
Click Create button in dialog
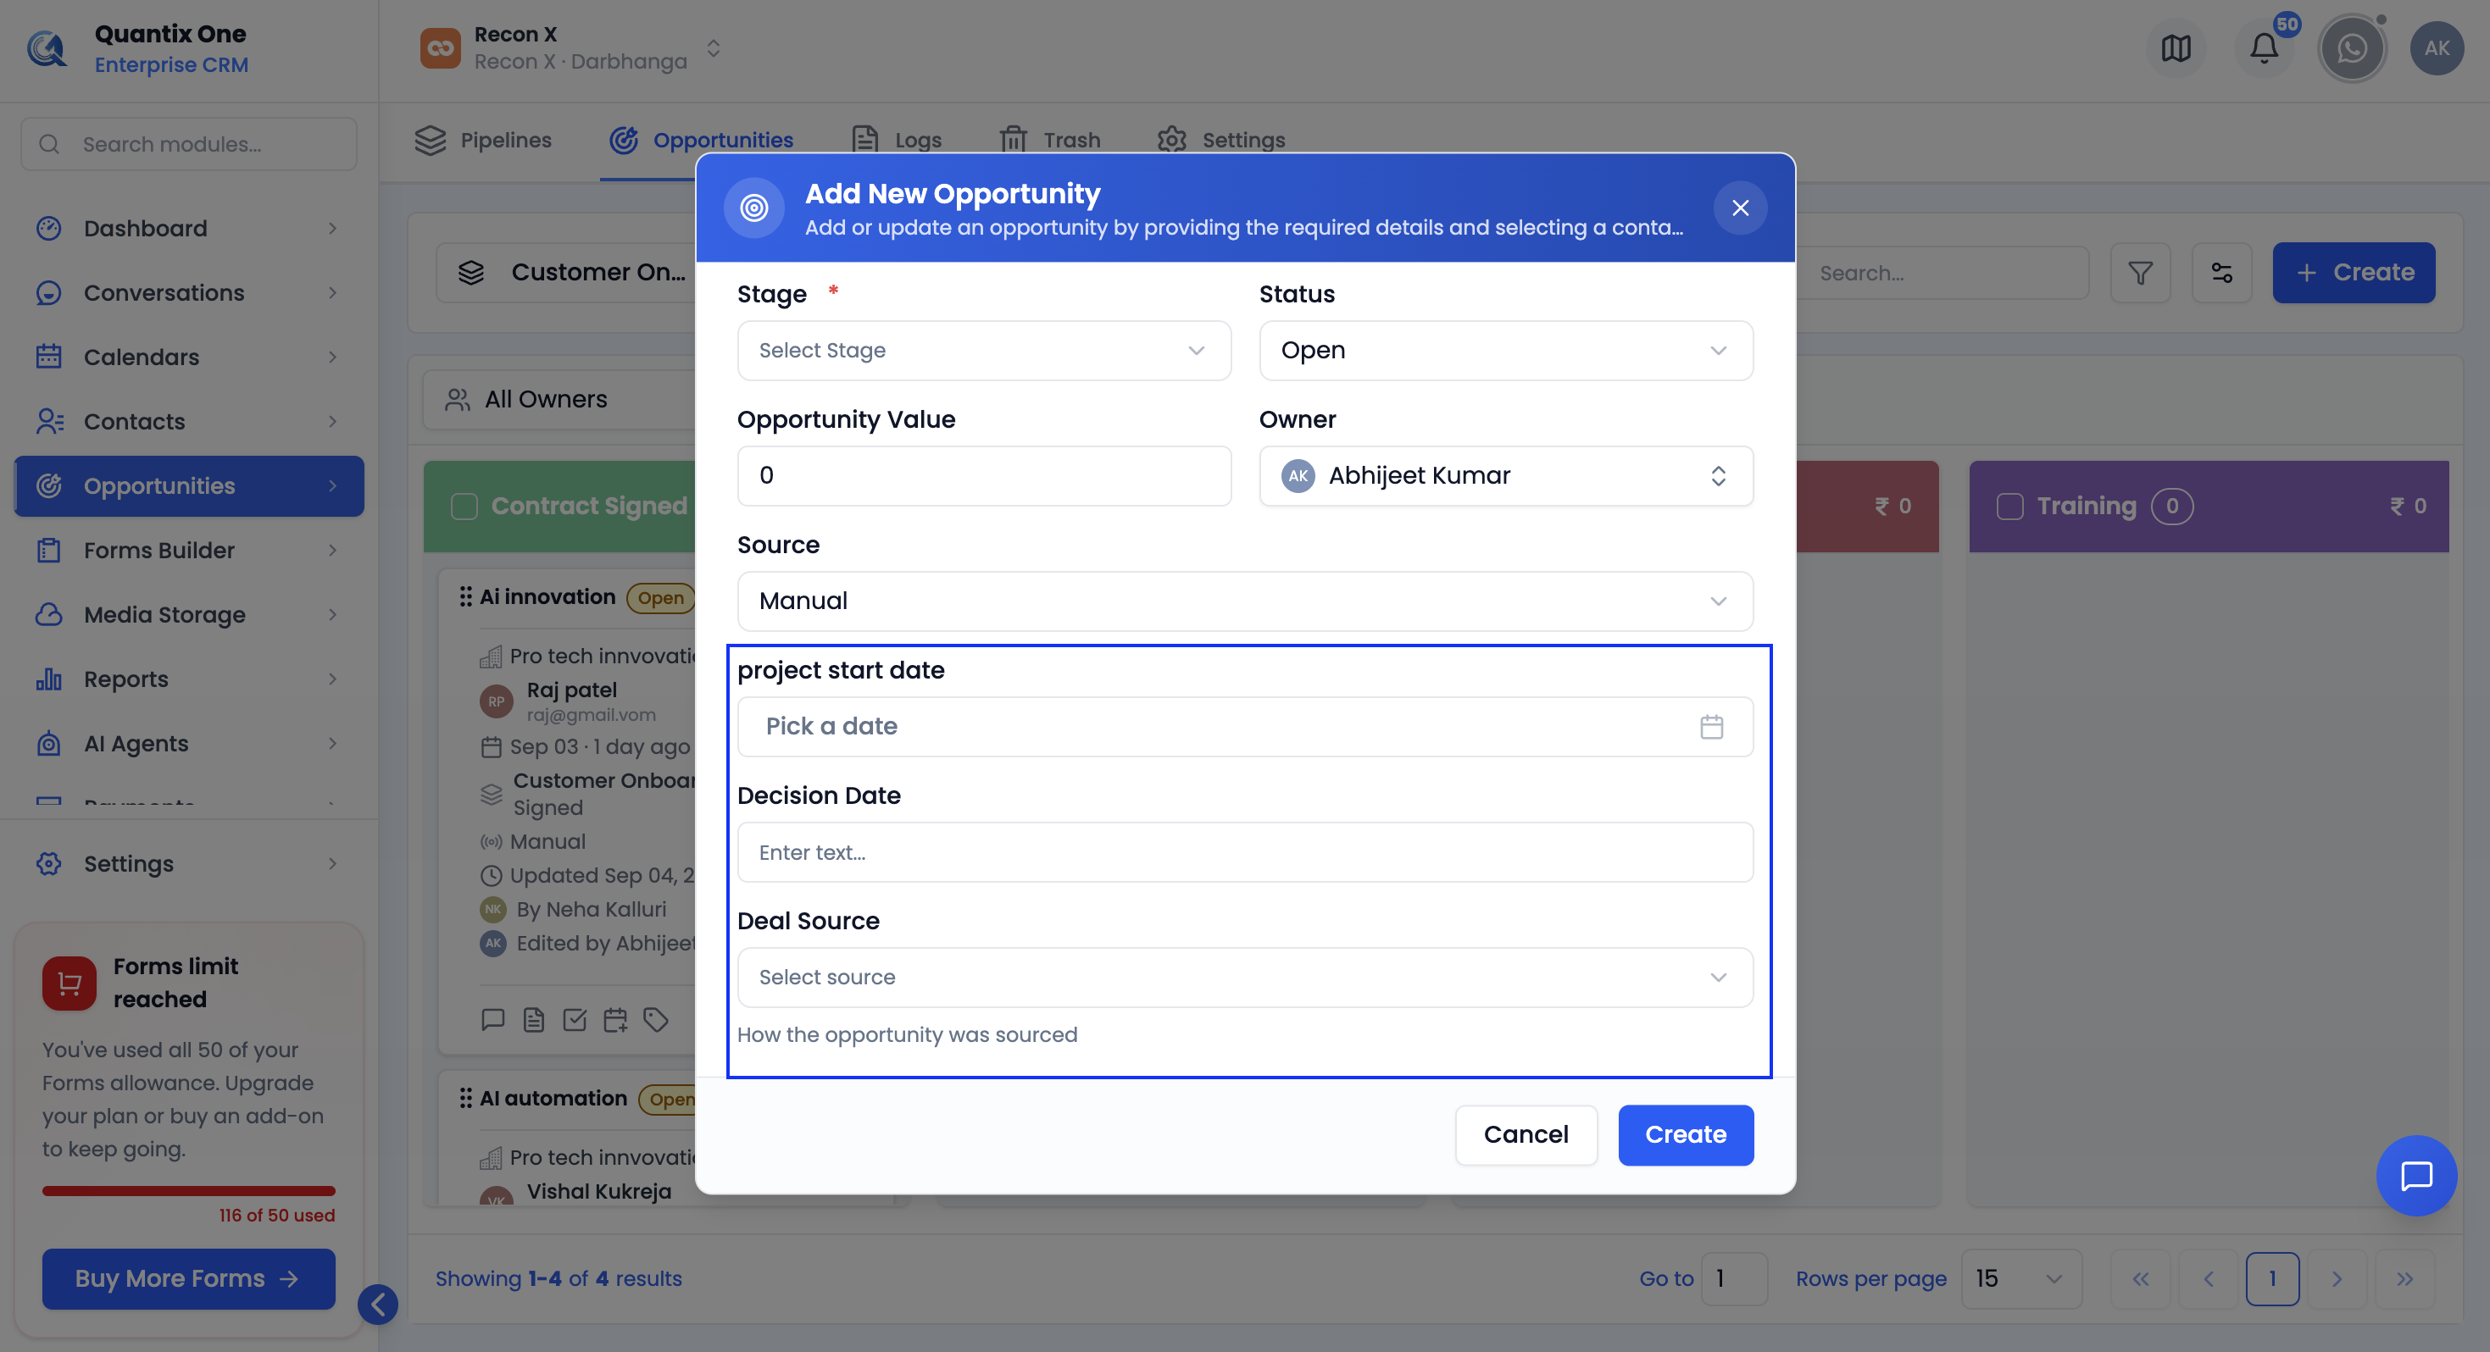1685,1133
